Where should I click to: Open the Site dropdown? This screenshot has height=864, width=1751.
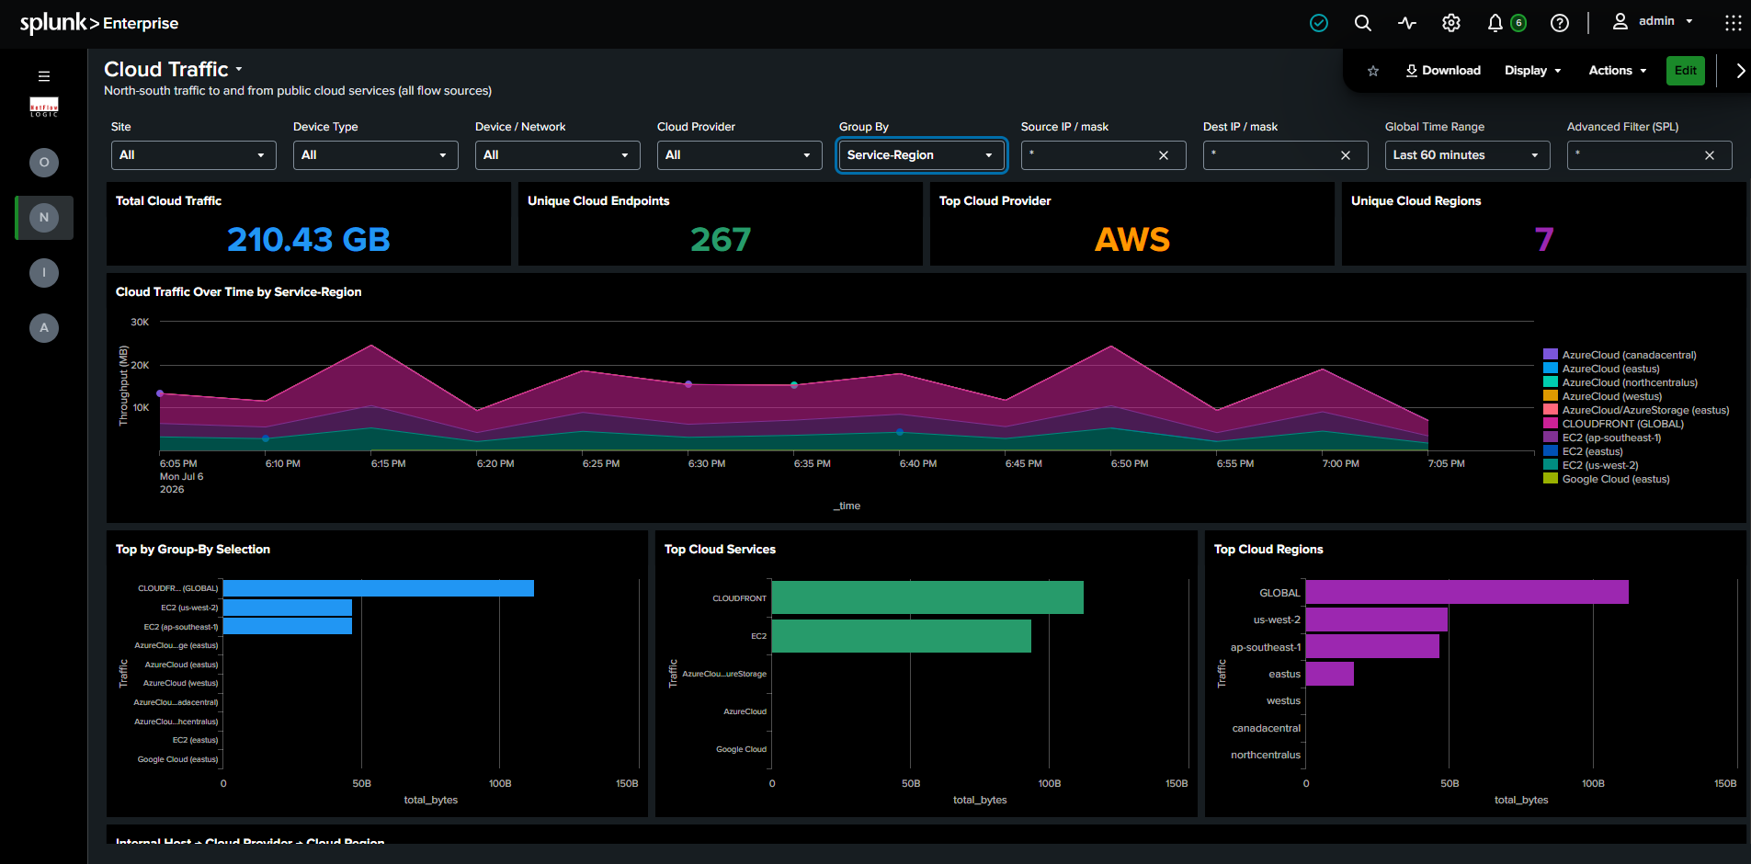point(193,155)
